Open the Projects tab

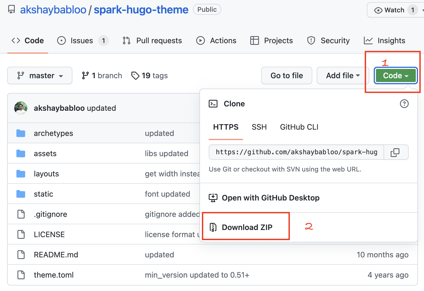[272, 40]
